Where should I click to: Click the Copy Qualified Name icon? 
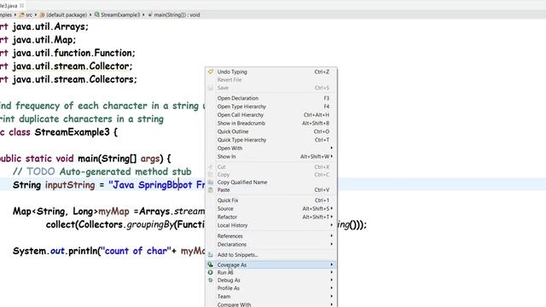coord(211,182)
